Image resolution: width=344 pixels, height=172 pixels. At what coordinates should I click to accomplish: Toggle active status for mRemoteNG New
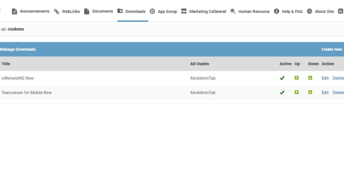click(x=282, y=78)
